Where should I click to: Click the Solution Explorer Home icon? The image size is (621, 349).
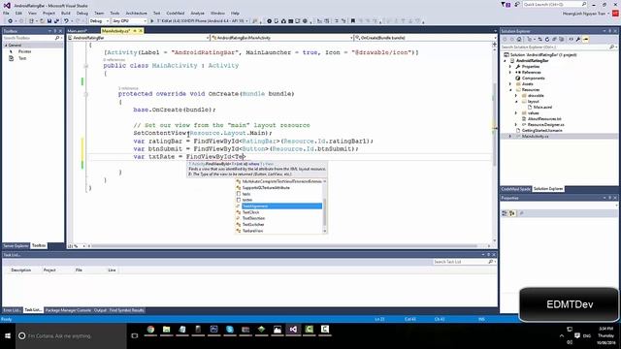(519, 39)
